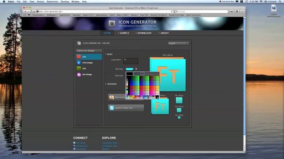Click the AD toolbar extension button
This screenshot has width=284, height=159.
tap(232, 11)
